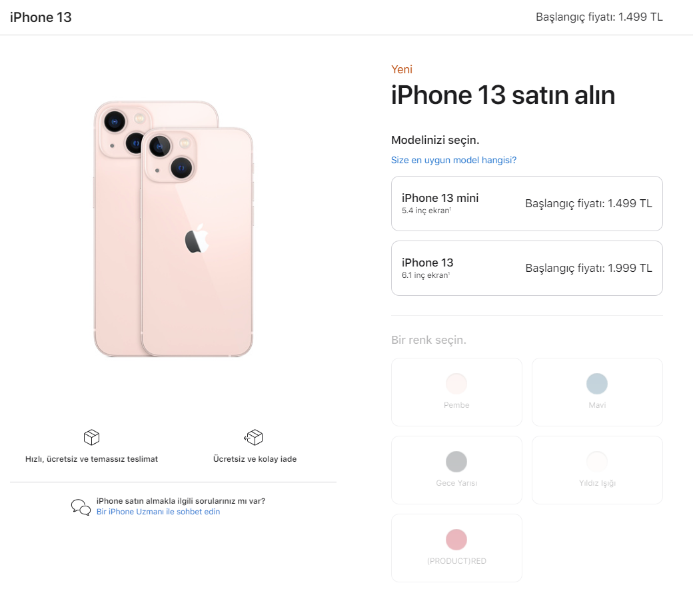Select the iPhone 13 mini model option
This screenshot has width=693, height=593.
pos(527,204)
